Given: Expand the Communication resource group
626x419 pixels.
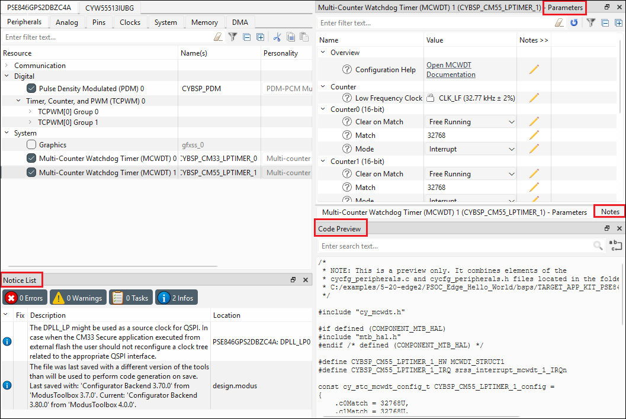Looking at the screenshot, I should point(7,65).
